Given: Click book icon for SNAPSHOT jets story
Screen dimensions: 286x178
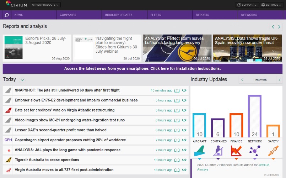Looking at the screenshot, I should (x=177, y=91).
